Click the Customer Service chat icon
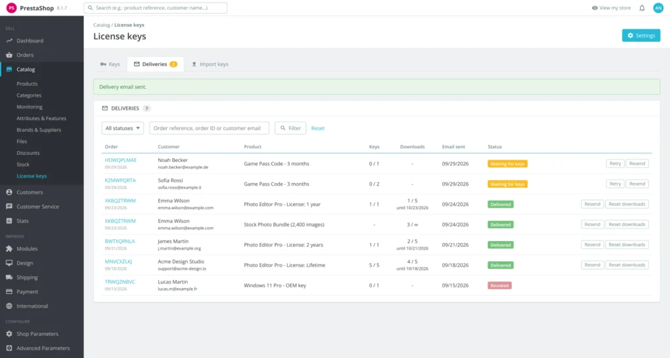670x358 pixels. tap(9, 206)
